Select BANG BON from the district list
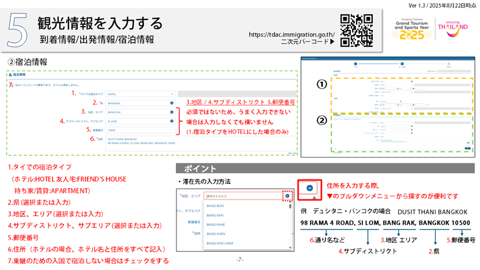This screenshot has height=270, width=480. pos(215,206)
